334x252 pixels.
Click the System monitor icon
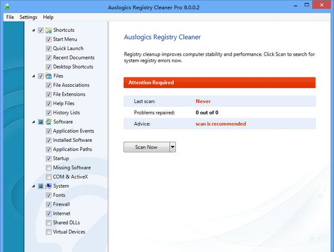click(48, 186)
